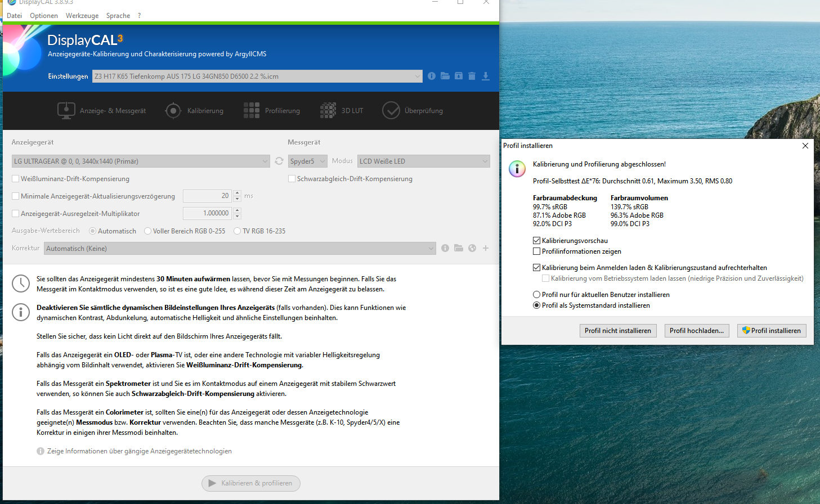Open the Modus LCD Weiße LED dropdown
Screen dimensions: 820x504
pyautogui.click(x=424, y=161)
